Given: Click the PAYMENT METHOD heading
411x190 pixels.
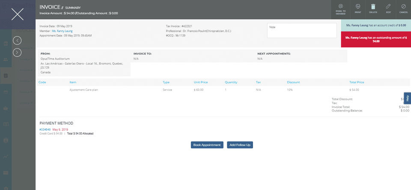Looking at the screenshot, I should (x=57, y=123).
